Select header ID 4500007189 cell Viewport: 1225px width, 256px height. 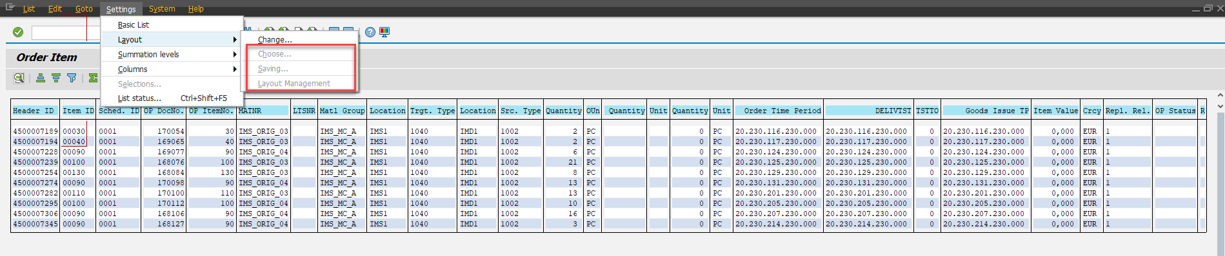pos(35,131)
